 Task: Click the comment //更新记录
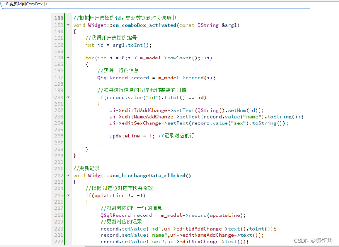[x=86, y=168]
